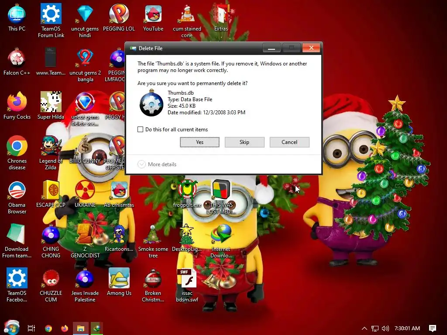Launch Firefox from the taskbar
Viewport: 447px width, 335px height.
[x=65, y=328]
